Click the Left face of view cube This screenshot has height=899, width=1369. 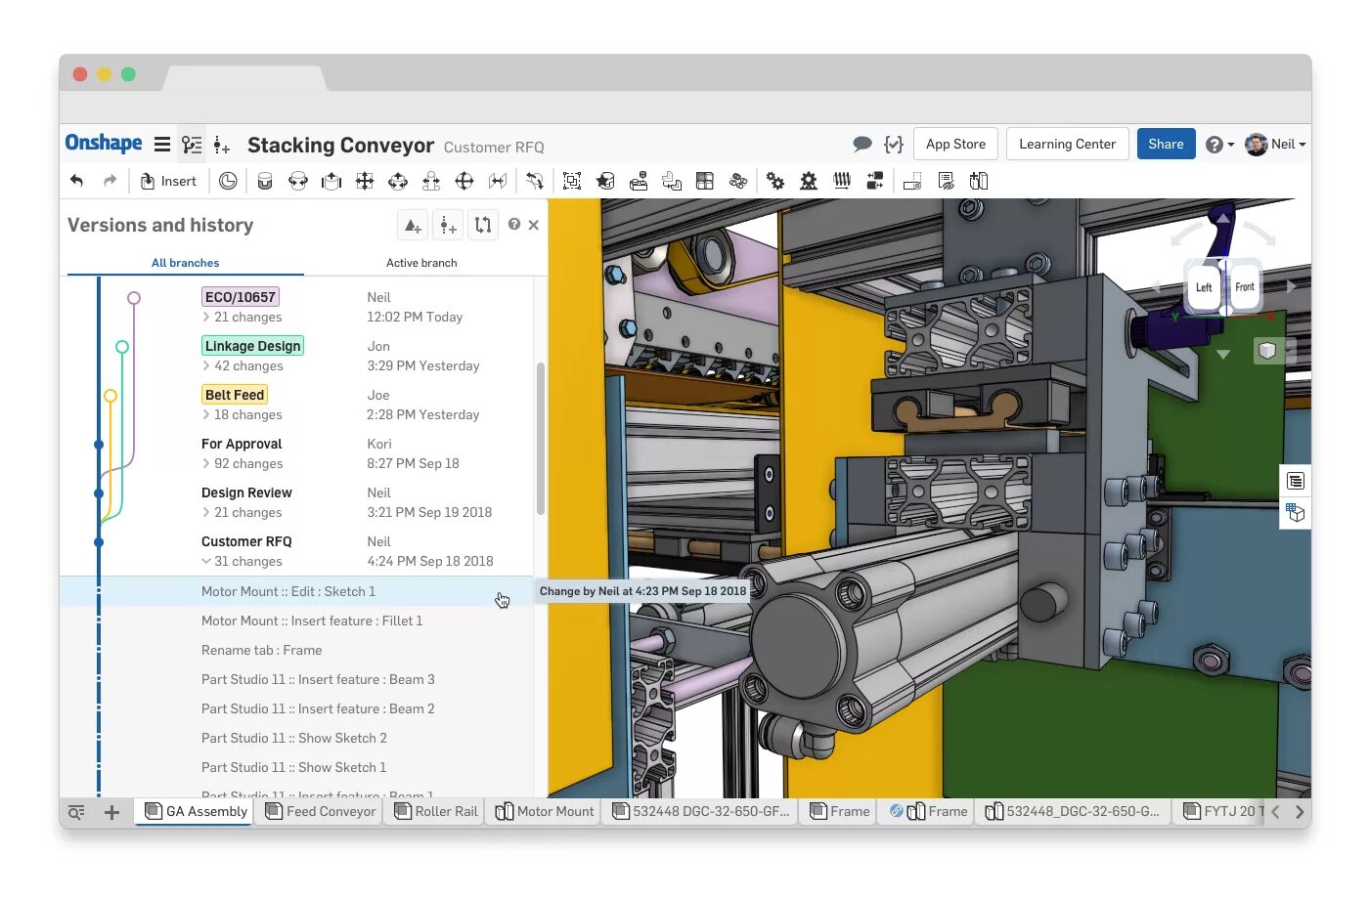pyautogui.click(x=1204, y=287)
